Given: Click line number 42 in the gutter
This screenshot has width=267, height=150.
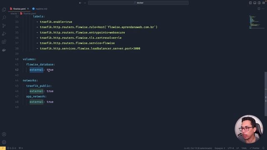Looking at the screenshot, I should click(17, 70).
